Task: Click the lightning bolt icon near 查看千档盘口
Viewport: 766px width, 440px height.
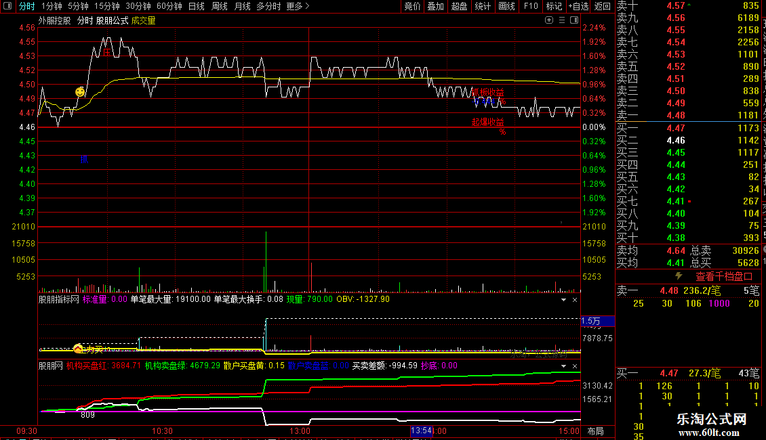Action: [679, 276]
